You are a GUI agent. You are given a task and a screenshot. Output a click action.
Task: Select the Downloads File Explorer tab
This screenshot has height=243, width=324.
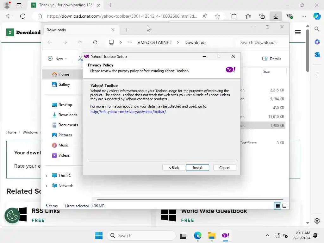[x=81, y=30]
